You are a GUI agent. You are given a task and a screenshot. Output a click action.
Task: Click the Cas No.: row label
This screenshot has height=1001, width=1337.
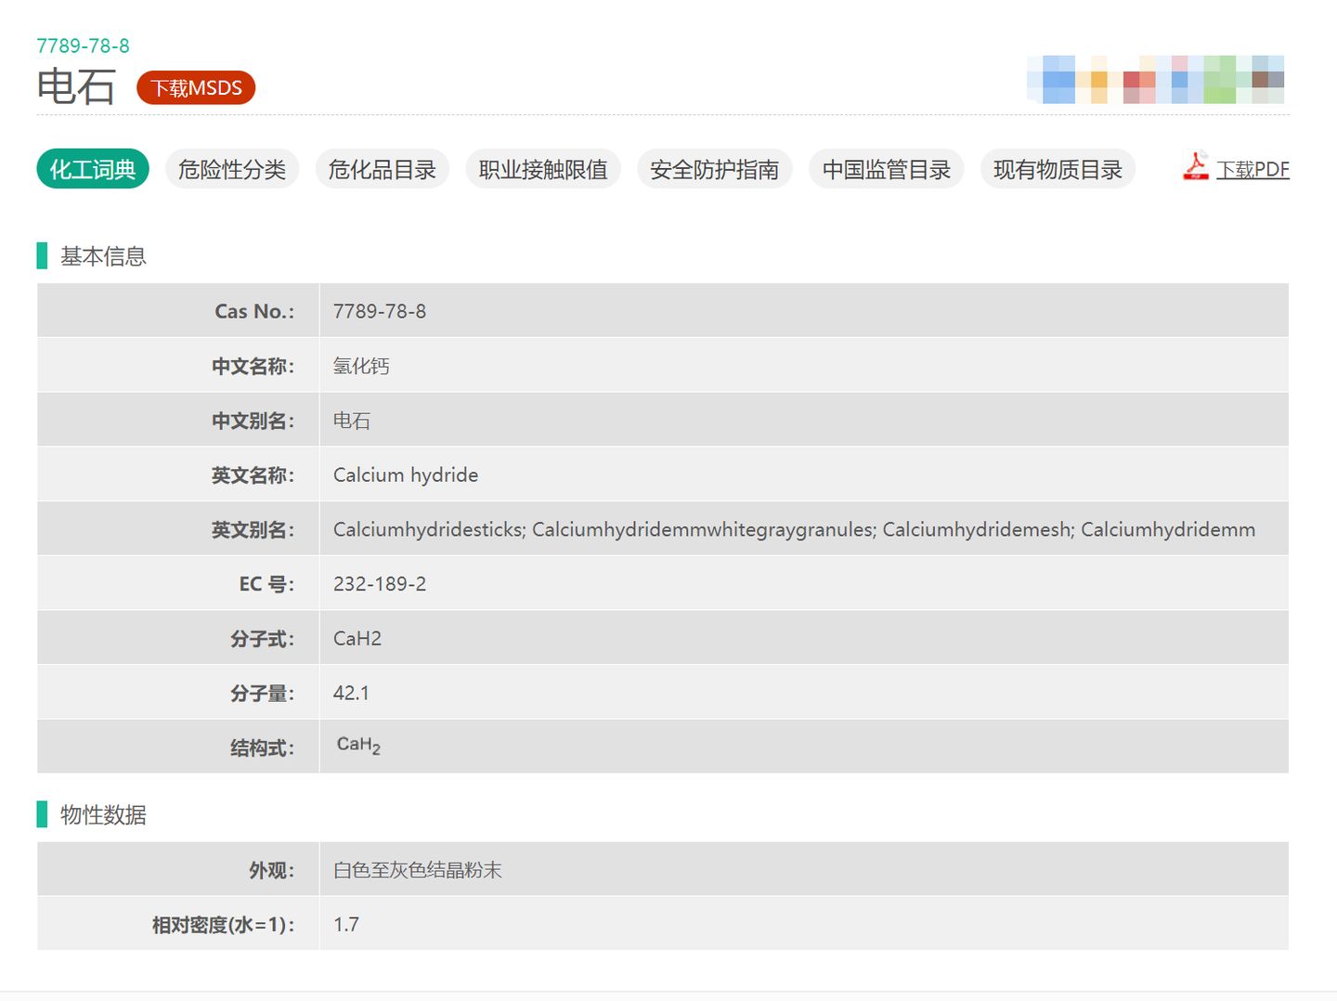(x=254, y=311)
